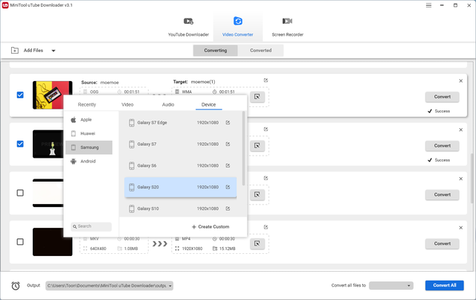
Task: Click the clock schedule icon near Output
Action: (16, 285)
